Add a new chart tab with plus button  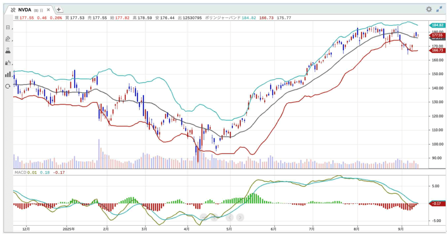[59, 10]
